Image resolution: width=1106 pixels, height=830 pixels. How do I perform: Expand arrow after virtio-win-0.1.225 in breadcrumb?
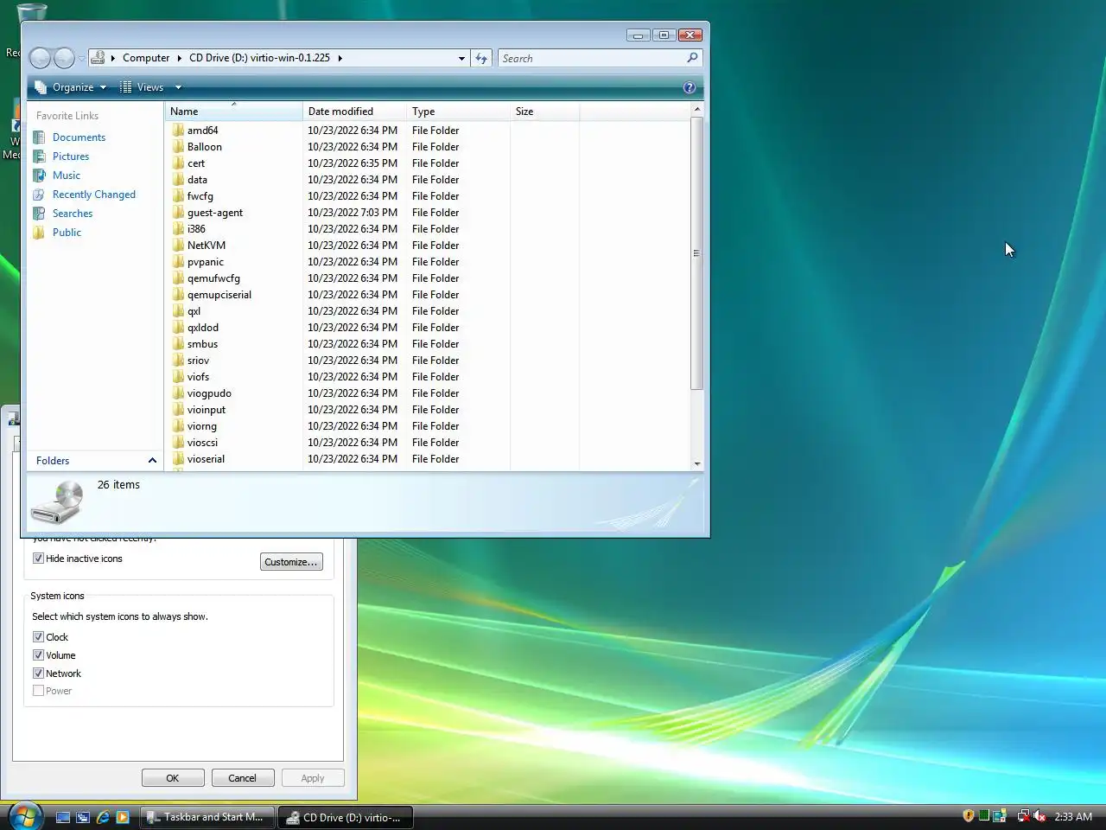pyautogui.click(x=340, y=58)
